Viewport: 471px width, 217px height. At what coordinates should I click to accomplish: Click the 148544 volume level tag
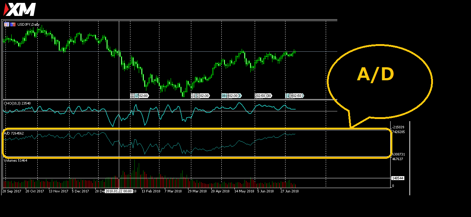click(397, 178)
